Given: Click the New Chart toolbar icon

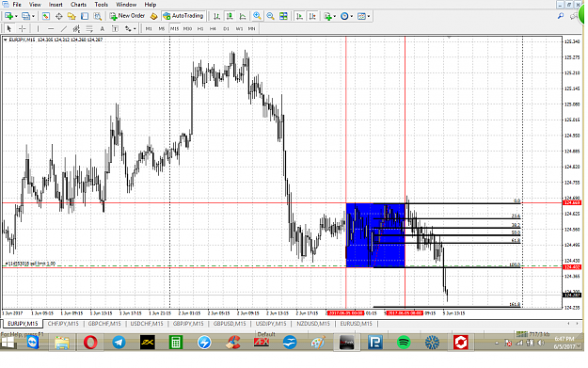Looking at the screenshot, I should (x=8, y=16).
